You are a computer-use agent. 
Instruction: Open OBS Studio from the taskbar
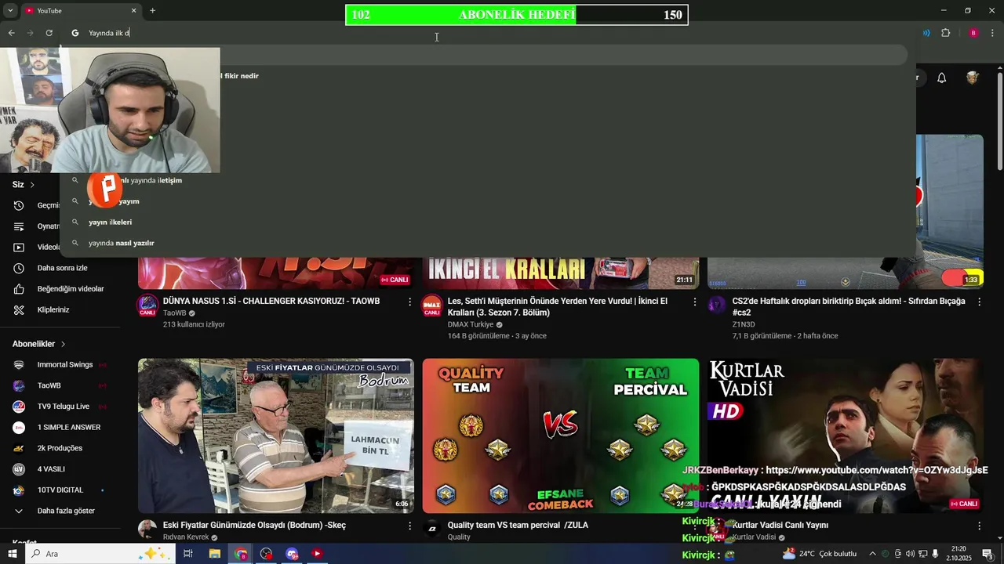click(x=267, y=554)
